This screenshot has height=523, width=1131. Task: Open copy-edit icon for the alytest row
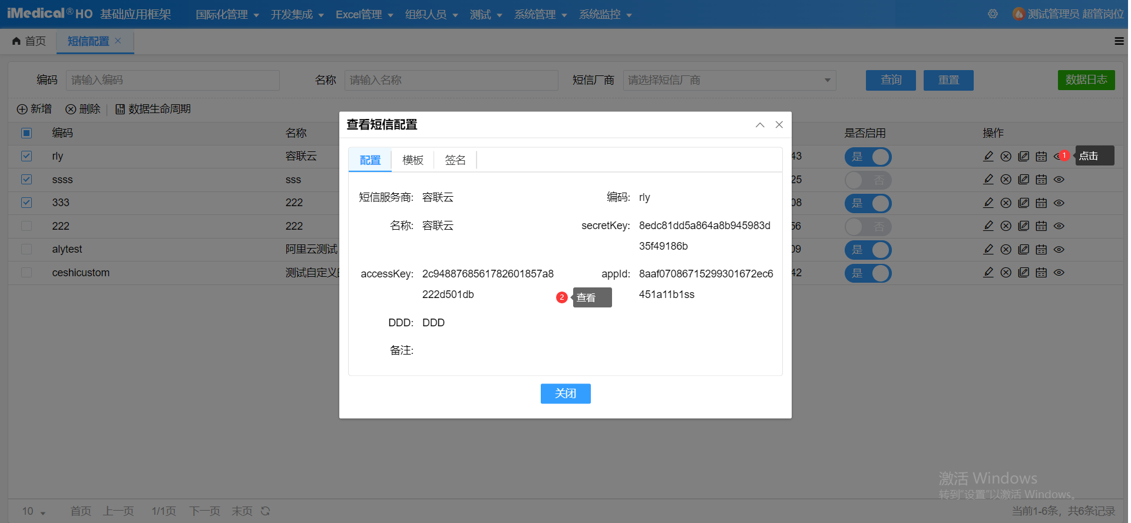[x=1024, y=249]
